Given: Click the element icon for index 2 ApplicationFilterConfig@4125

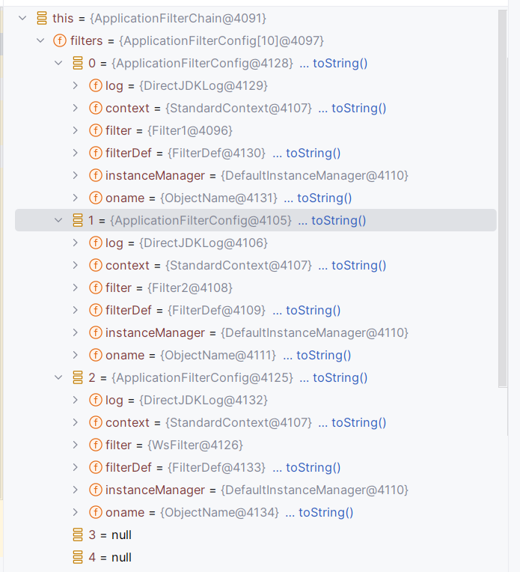Looking at the screenshot, I should [77, 377].
